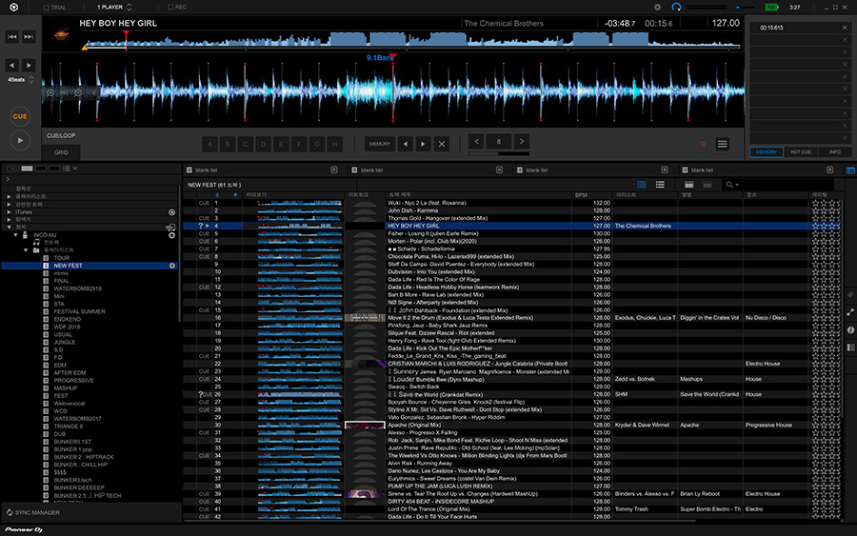Double loop length with right chevron
Image resolution: width=857 pixels, height=536 pixels.
click(x=522, y=142)
